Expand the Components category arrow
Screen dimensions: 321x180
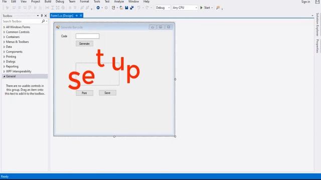point(4,51)
